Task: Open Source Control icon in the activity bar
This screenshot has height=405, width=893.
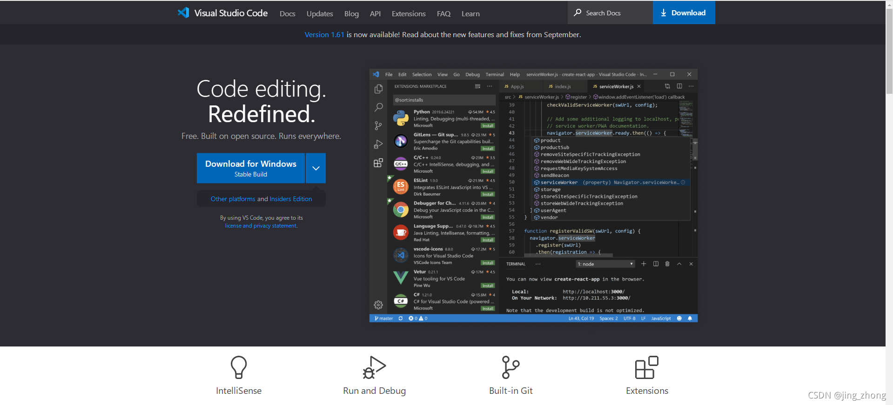Action: [378, 126]
